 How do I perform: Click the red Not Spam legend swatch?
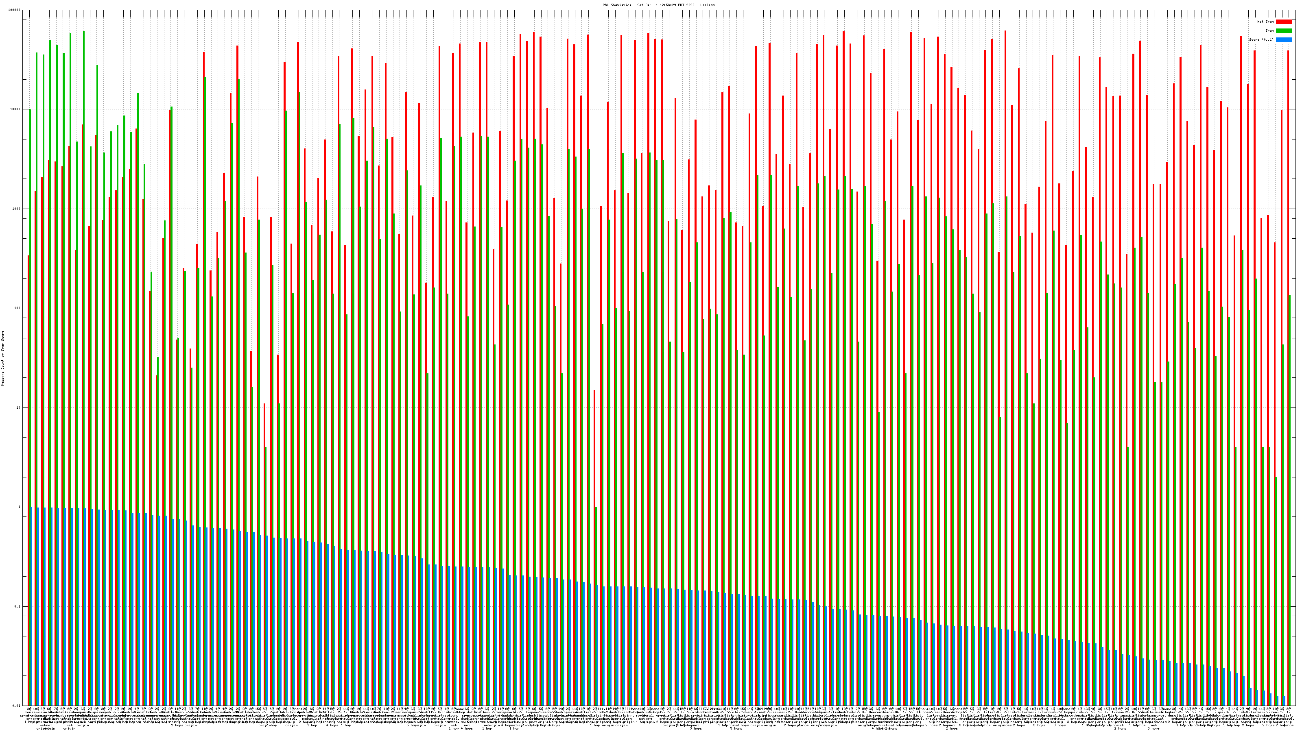coord(1283,22)
